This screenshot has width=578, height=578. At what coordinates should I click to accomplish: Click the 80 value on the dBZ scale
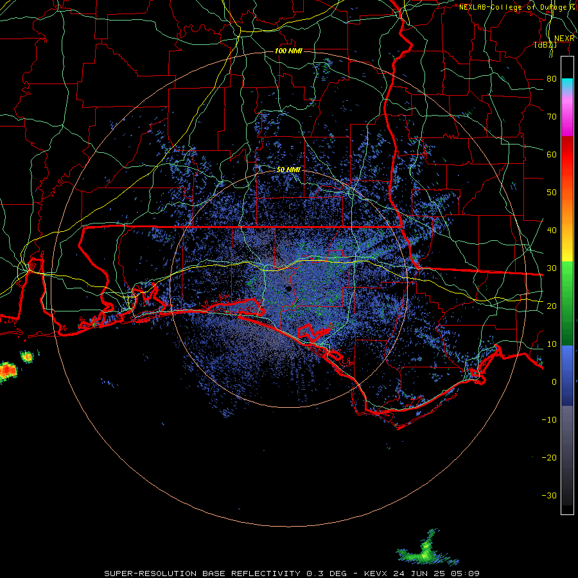point(552,79)
